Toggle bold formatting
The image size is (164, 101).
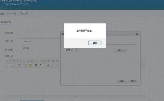click(x=36, y=65)
